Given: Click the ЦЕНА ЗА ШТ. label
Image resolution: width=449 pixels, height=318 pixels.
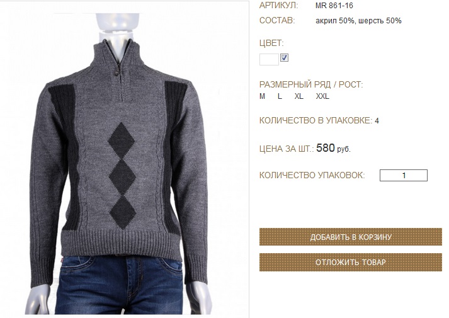Looking at the screenshot, I should coord(287,149).
